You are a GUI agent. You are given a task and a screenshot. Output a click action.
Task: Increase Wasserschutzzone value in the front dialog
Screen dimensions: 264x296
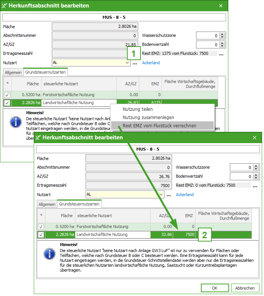[x=256, y=166]
